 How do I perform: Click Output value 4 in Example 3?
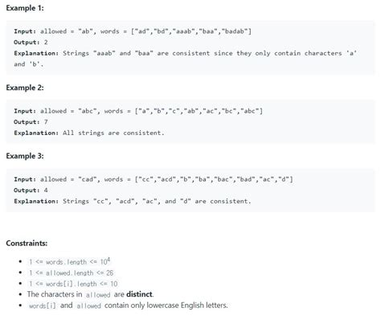coord(46,191)
